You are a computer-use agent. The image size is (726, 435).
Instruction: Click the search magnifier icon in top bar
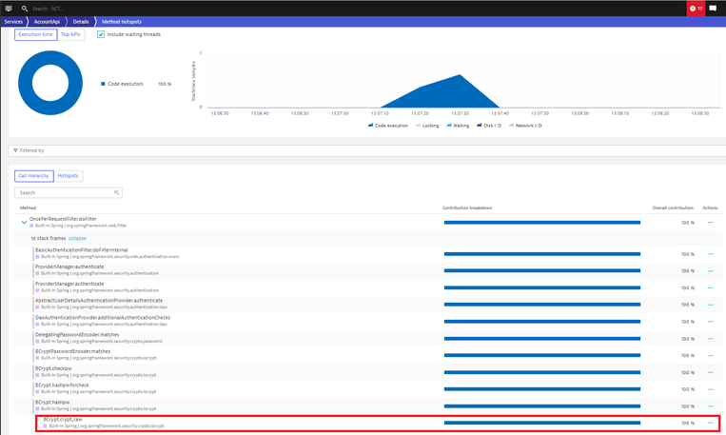[x=25, y=8]
